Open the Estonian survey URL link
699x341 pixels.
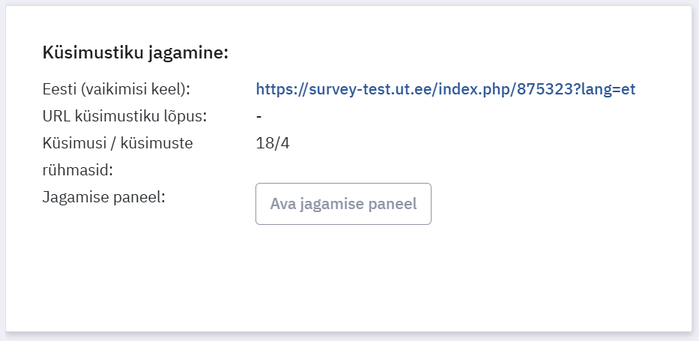click(x=445, y=89)
